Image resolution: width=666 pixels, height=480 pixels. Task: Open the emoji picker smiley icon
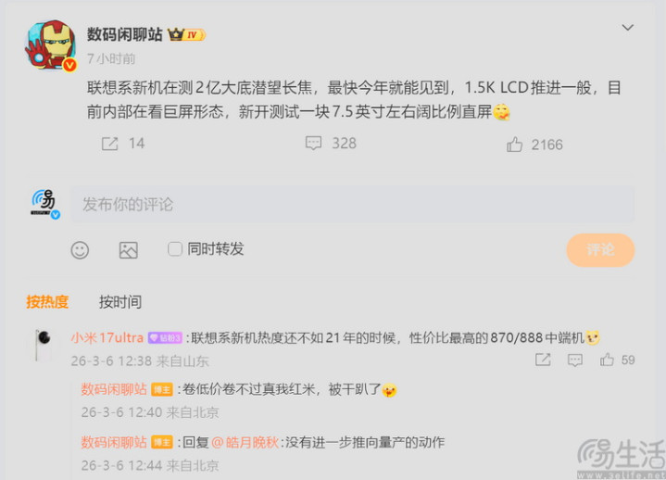click(x=80, y=250)
